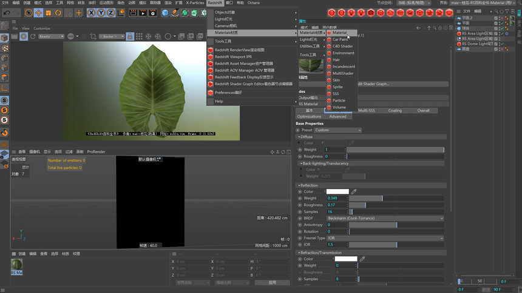The image size is (522, 293).
Task: Click the 应用 apply button
Action: coord(273,282)
